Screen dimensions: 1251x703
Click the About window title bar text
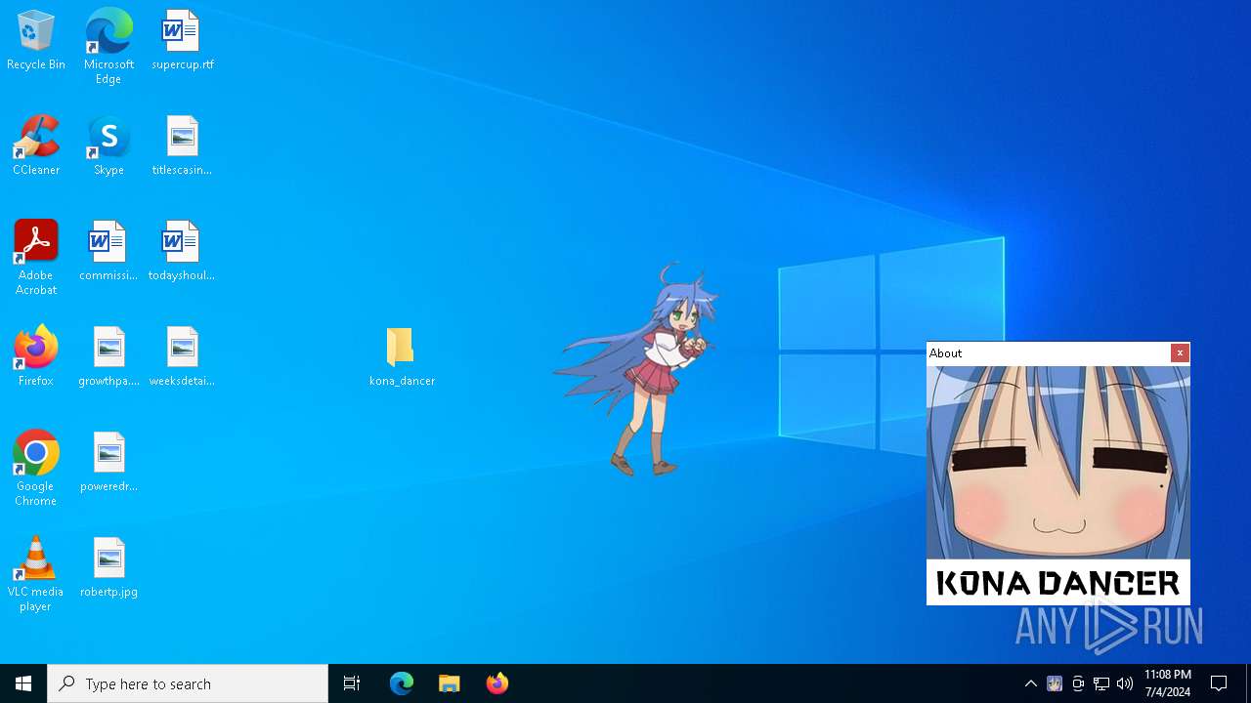coord(946,353)
